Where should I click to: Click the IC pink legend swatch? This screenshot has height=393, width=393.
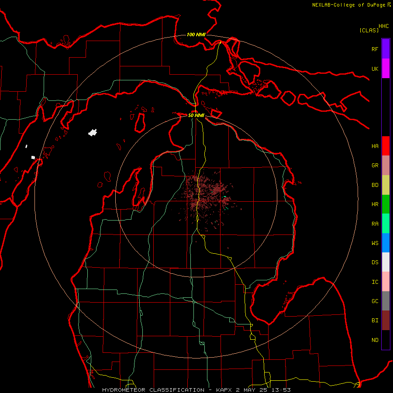coord(386,282)
